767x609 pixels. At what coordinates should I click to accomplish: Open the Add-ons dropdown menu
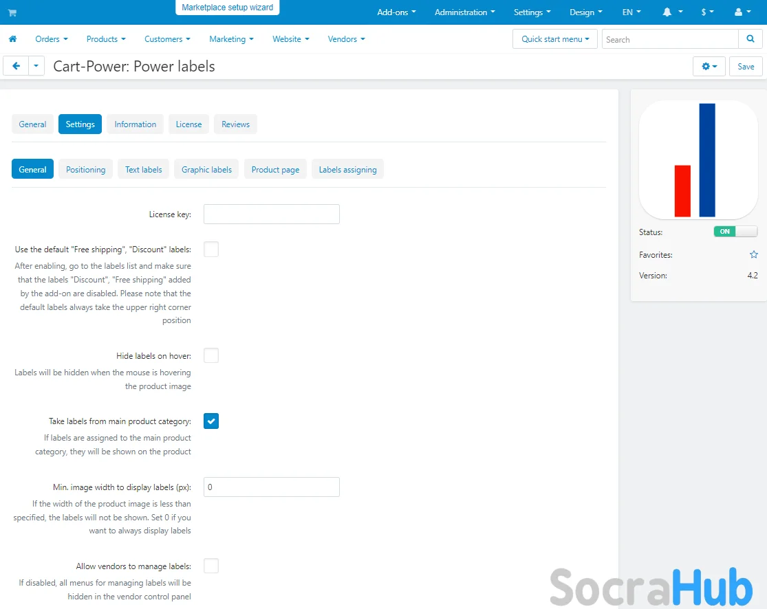point(396,12)
